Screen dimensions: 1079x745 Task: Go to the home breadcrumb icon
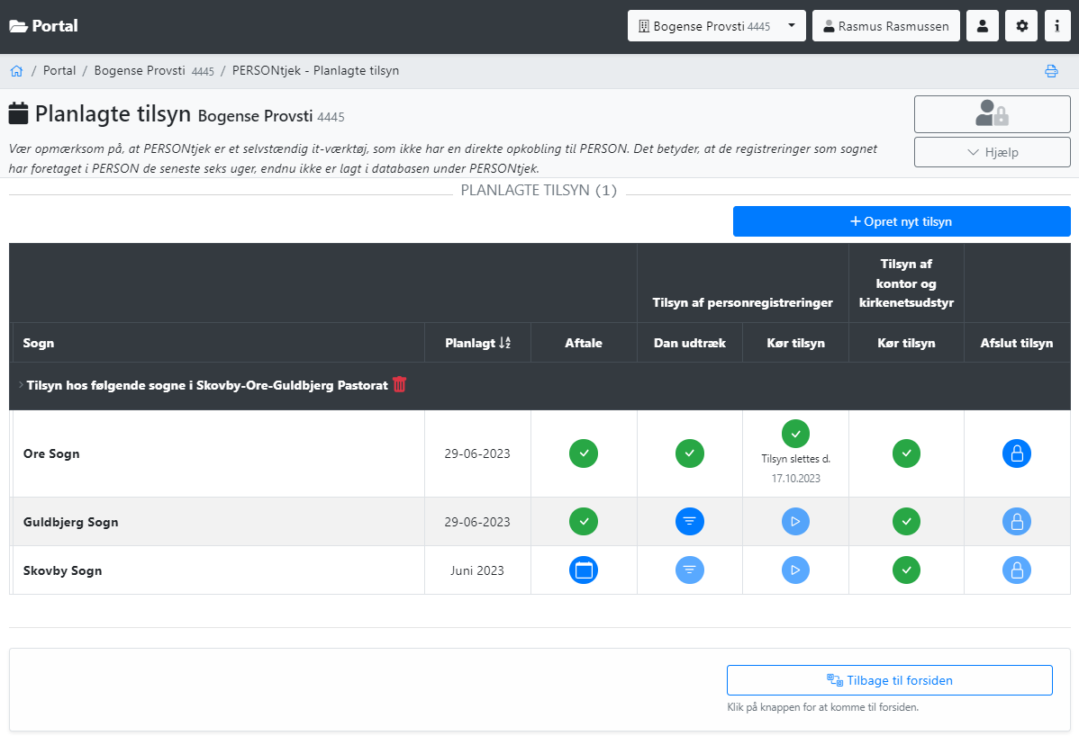click(x=16, y=71)
